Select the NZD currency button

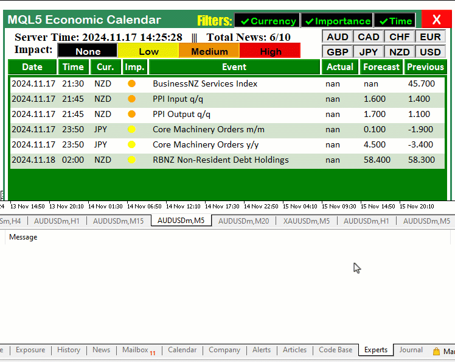pyautogui.click(x=399, y=52)
